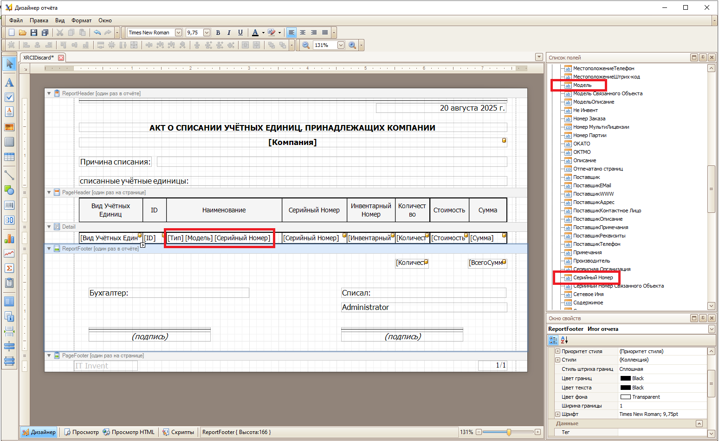Switch to the Просмотр HTML tab

[129, 432]
